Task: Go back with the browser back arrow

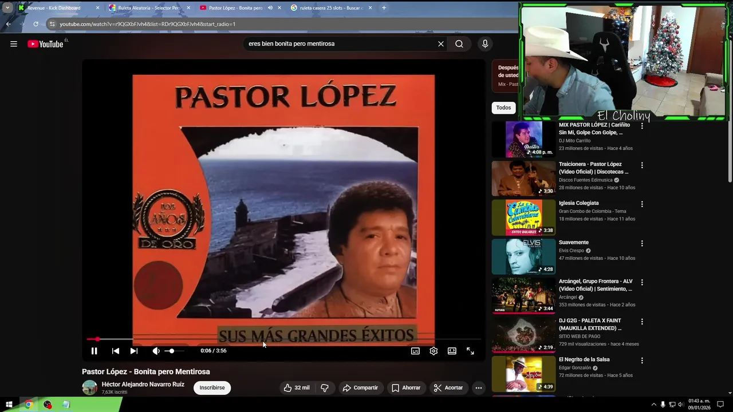Action: pyautogui.click(x=9, y=24)
